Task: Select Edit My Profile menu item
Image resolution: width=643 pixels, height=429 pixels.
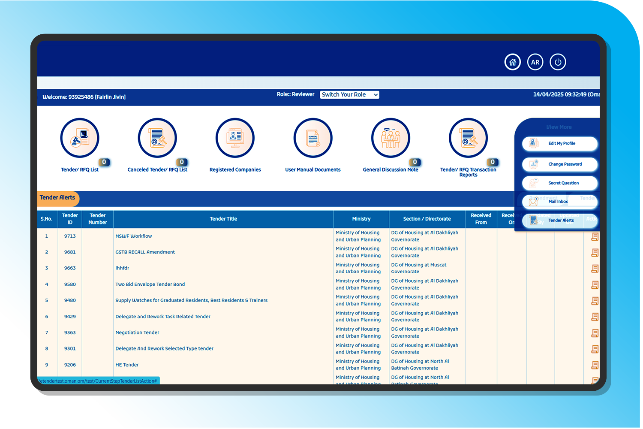Action: coord(559,144)
